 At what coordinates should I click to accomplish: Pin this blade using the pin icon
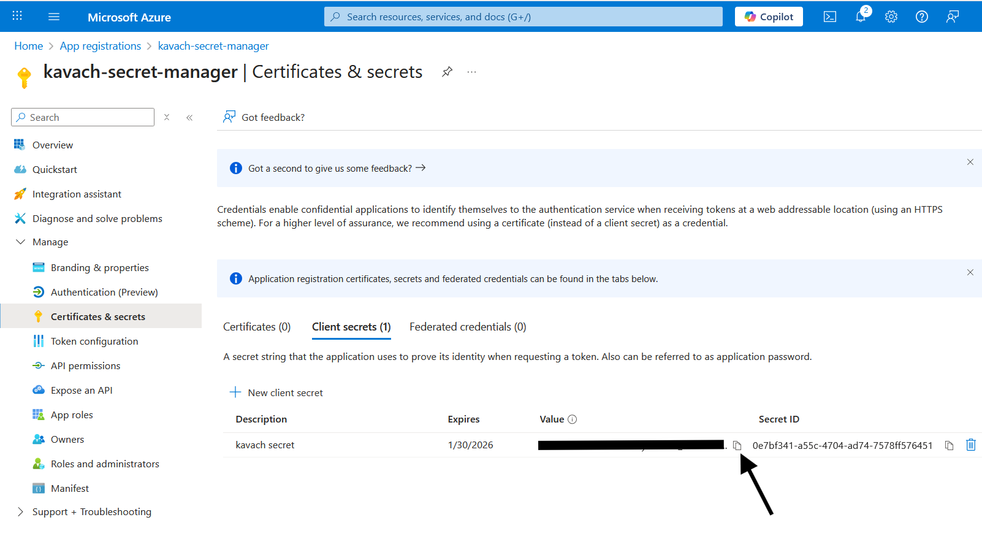click(447, 72)
